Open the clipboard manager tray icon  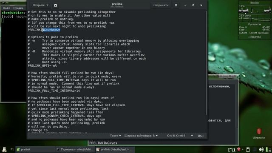(248, 149)
